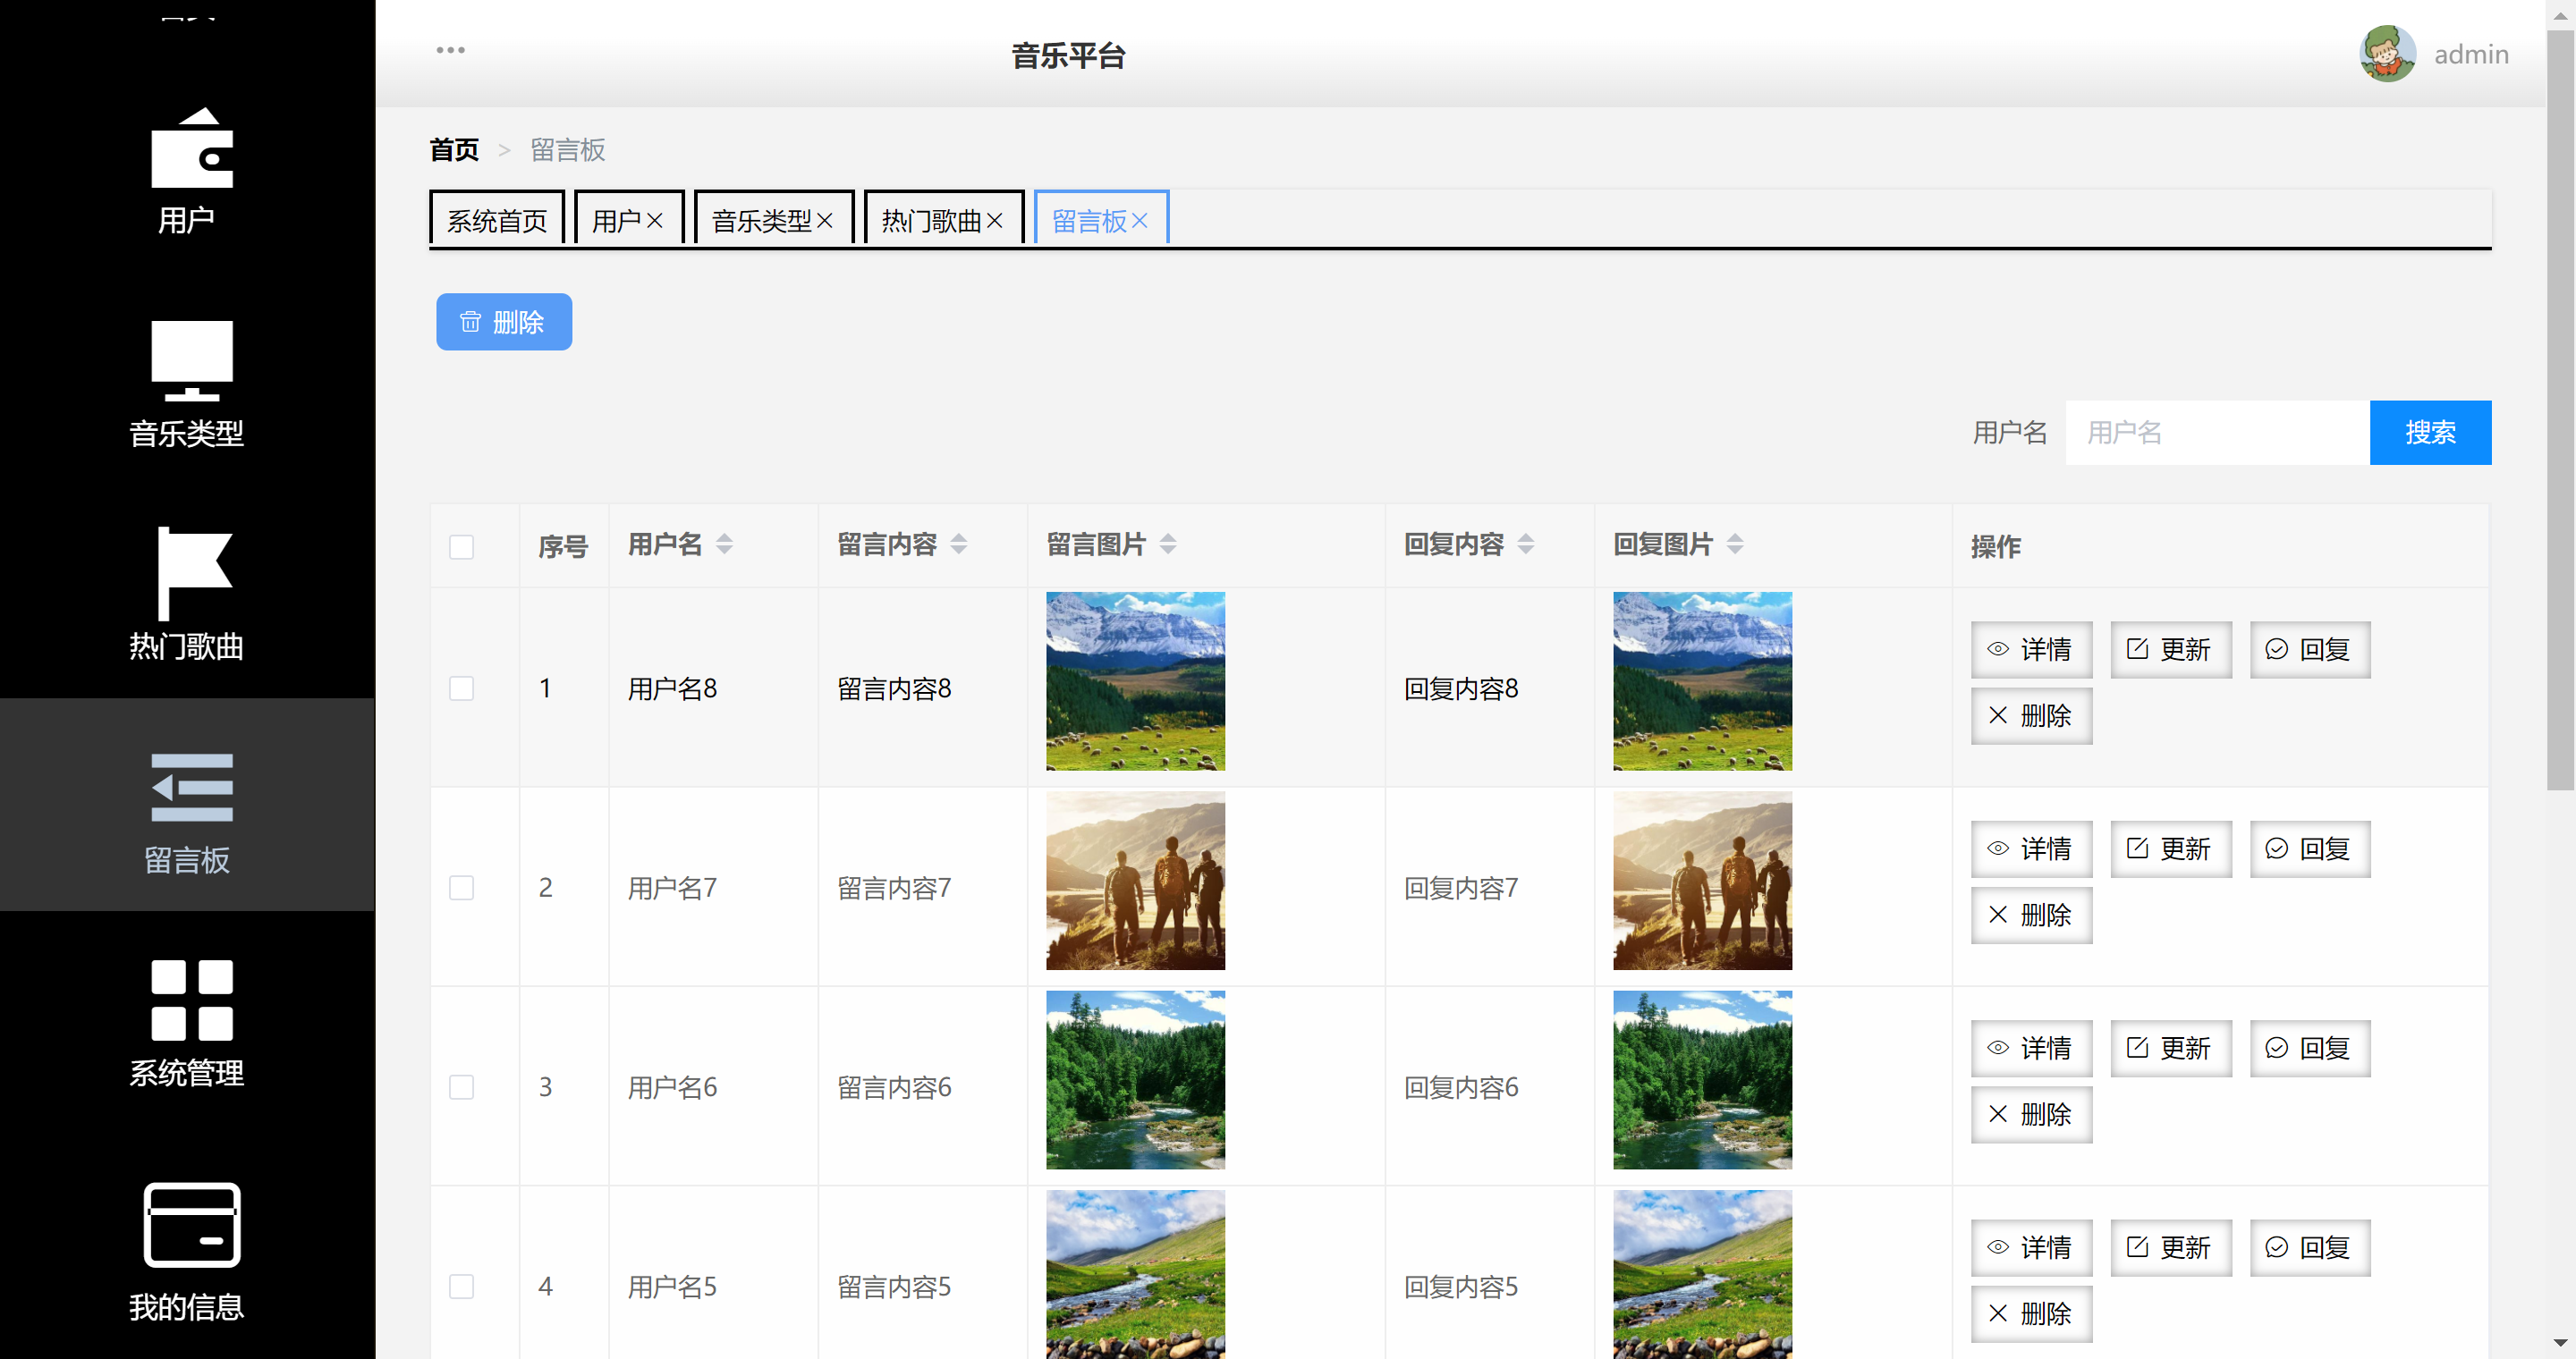
Task: Sort by 用户名 column arrows
Action: point(725,544)
